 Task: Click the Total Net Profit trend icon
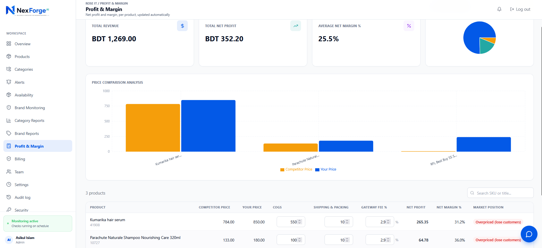[x=296, y=26]
